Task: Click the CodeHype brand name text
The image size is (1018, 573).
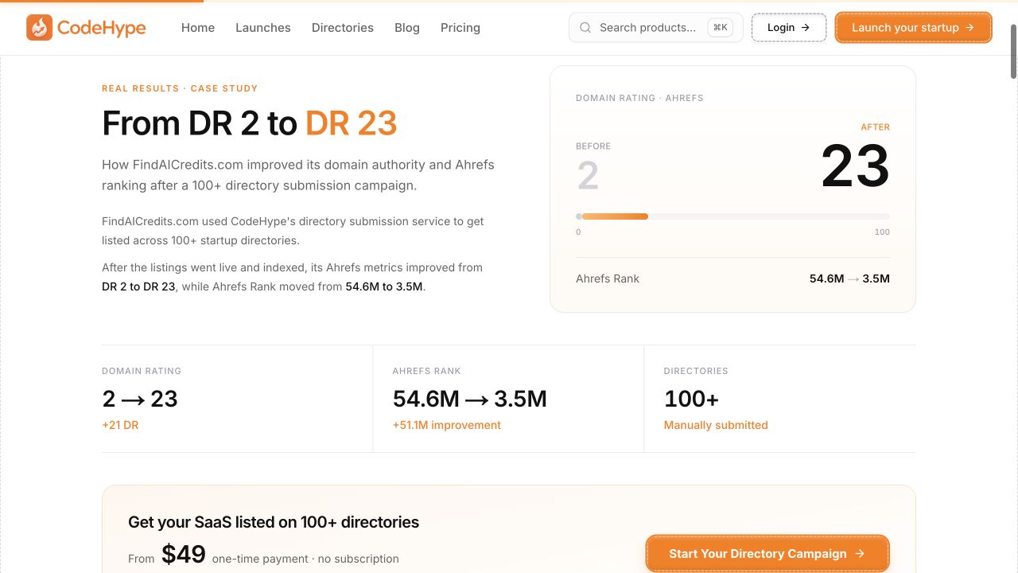Action: [102, 28]
